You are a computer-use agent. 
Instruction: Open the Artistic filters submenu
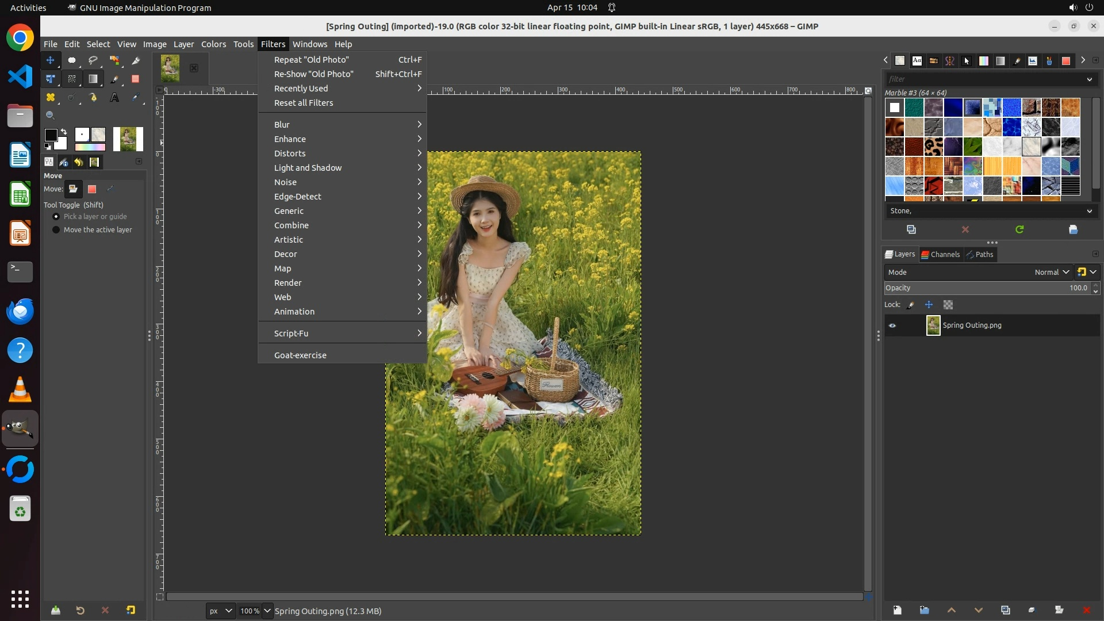[289, 240]
